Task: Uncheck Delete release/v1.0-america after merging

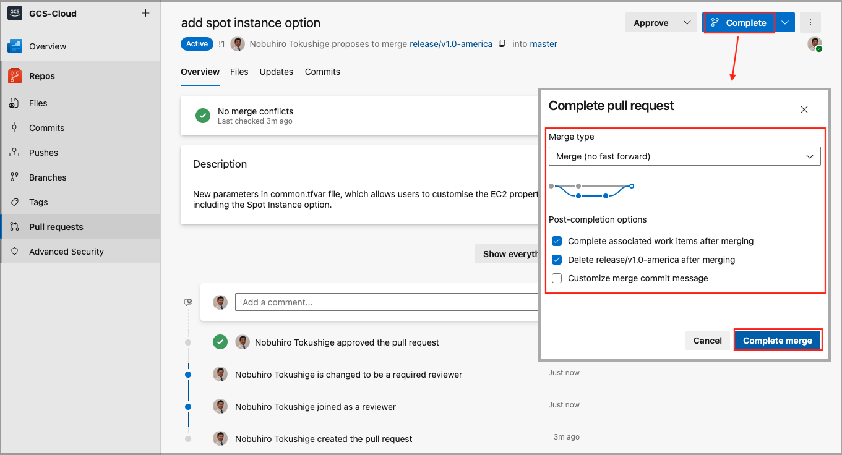Action: [557, 260]
